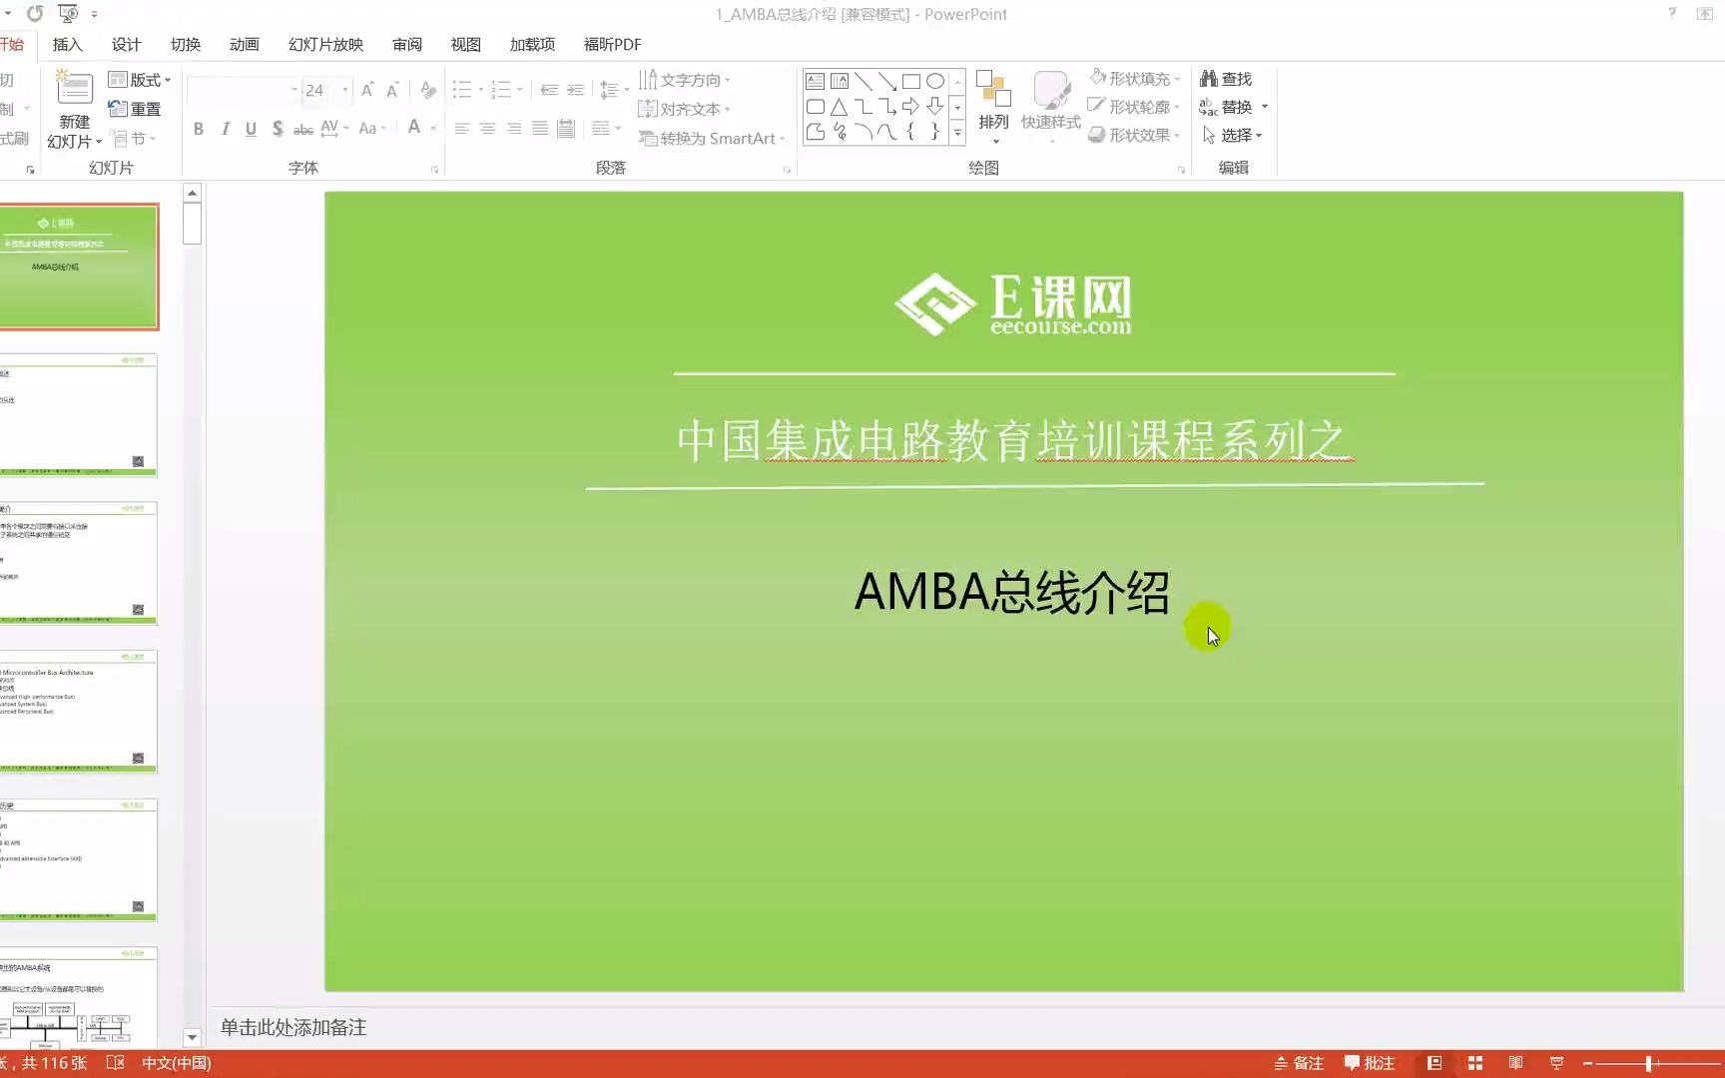Screen dimensions: 1725x1078
Task: Decrease list indent level
Action: coord(549,90)
